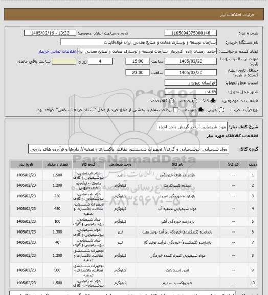Click the نام کالا column header
Screen dimensions: 268x295
(x=177, y=165)
